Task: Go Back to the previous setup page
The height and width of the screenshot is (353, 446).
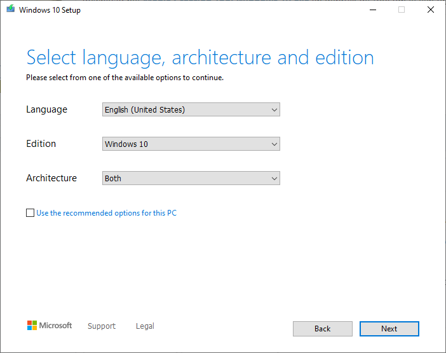Action: click(322, 329)
